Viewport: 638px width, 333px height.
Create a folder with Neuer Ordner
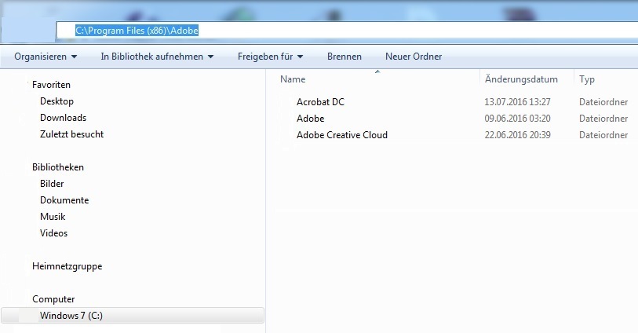click(x=414, y=57)
